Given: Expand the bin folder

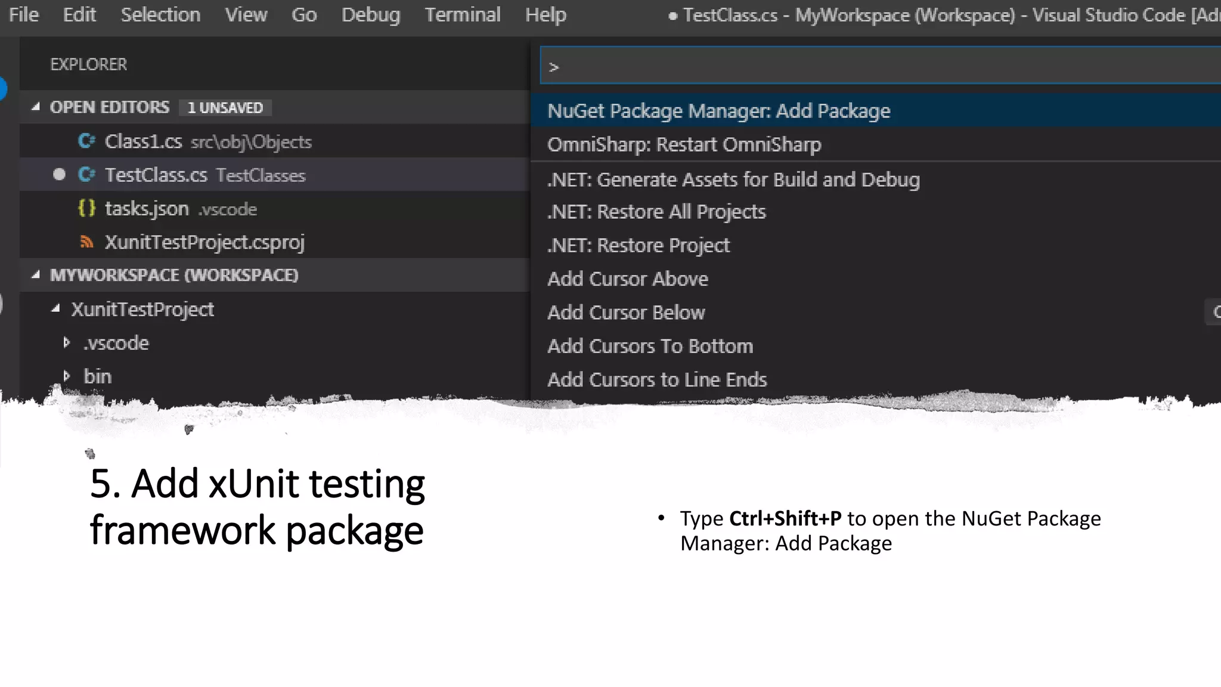Looking at the screenshot, I should (x=67, y=376).
